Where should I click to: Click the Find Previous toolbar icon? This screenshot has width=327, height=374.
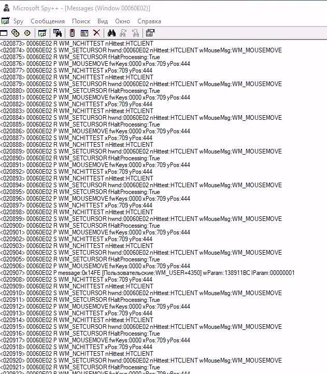pyautogui.click(x=135, y=33)
